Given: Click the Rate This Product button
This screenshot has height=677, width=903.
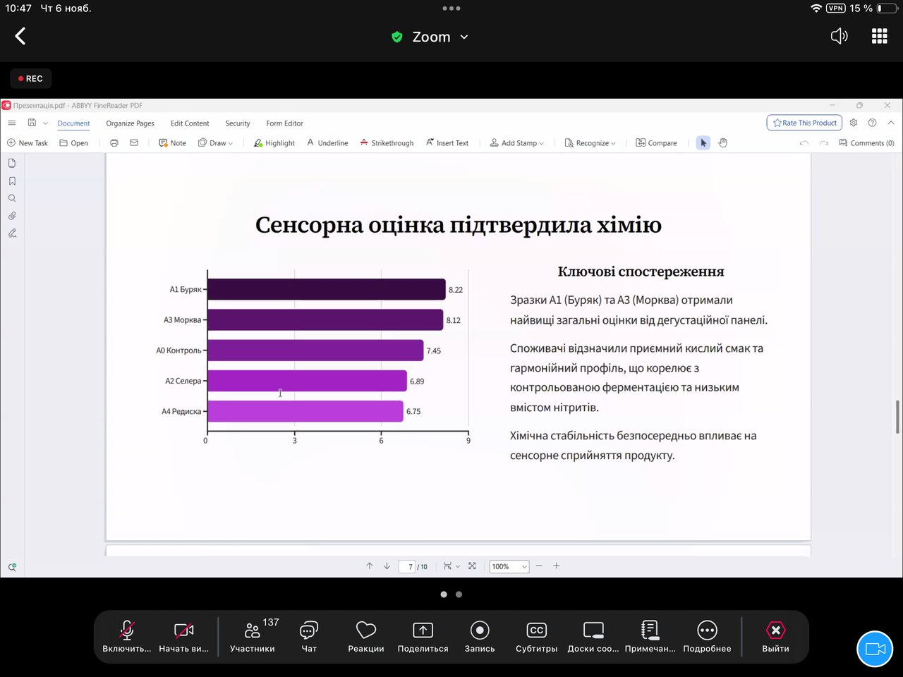Looking at the screenshot, I should [804, 123].
